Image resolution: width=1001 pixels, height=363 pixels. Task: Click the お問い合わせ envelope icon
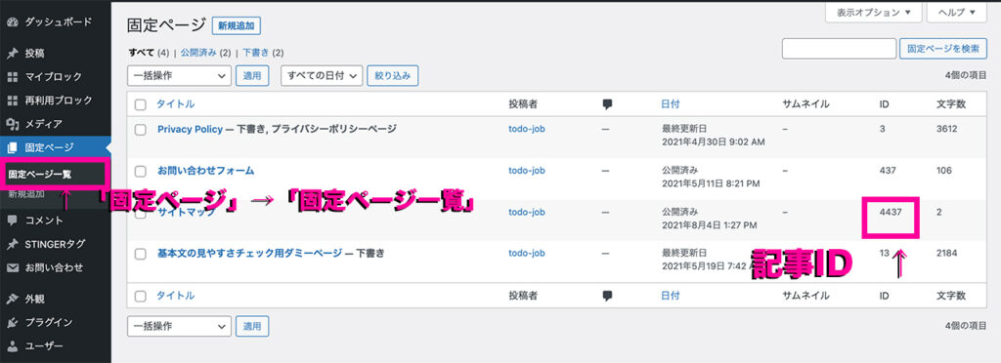12,267
